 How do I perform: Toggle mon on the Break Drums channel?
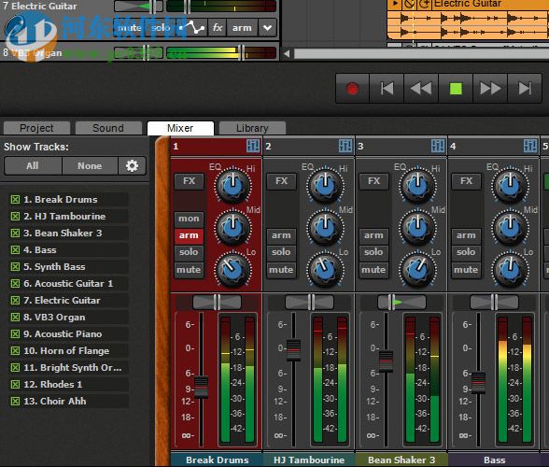[189, 219]
